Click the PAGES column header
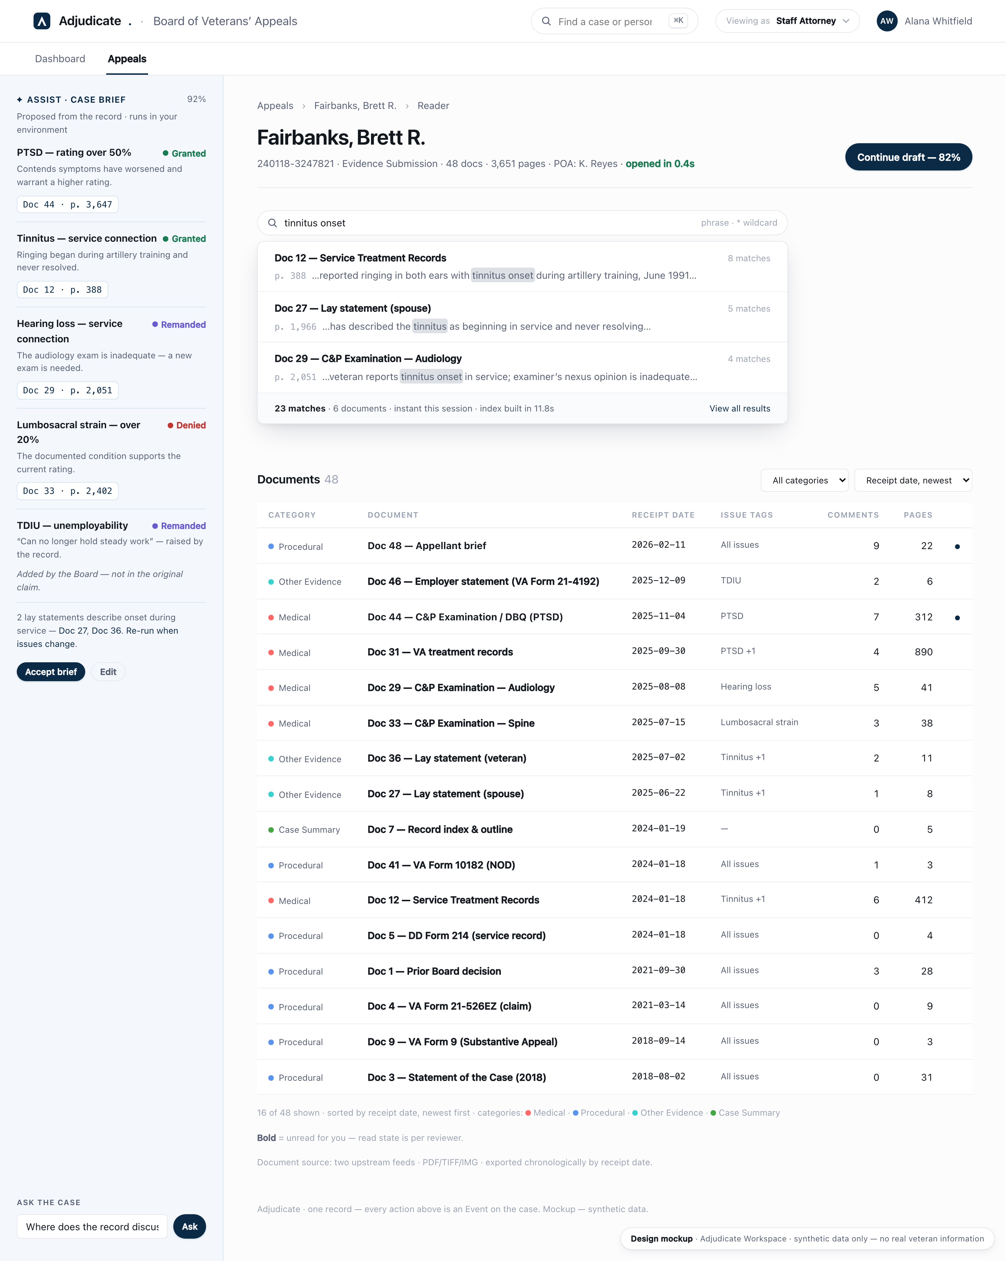The image size is (1006, 1261). 918,515
